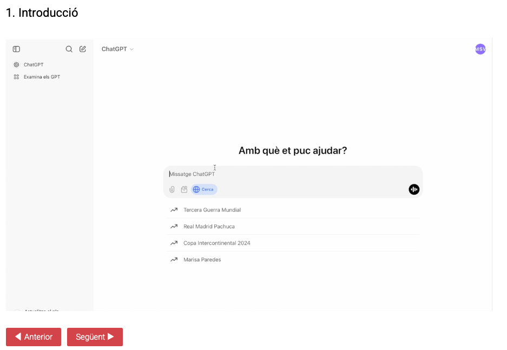The image size is (507, 350).
Task: Choose the Copa Intercontinental 2024 suggestion
Action: point(293,243)
